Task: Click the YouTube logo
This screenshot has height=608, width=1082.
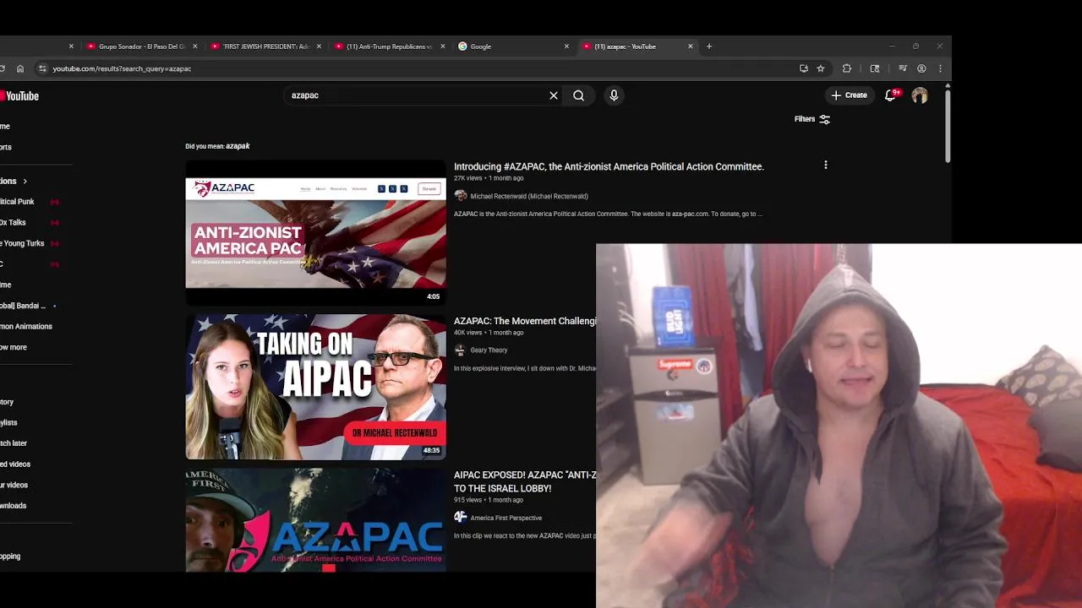Action: [x=19, y=96]
